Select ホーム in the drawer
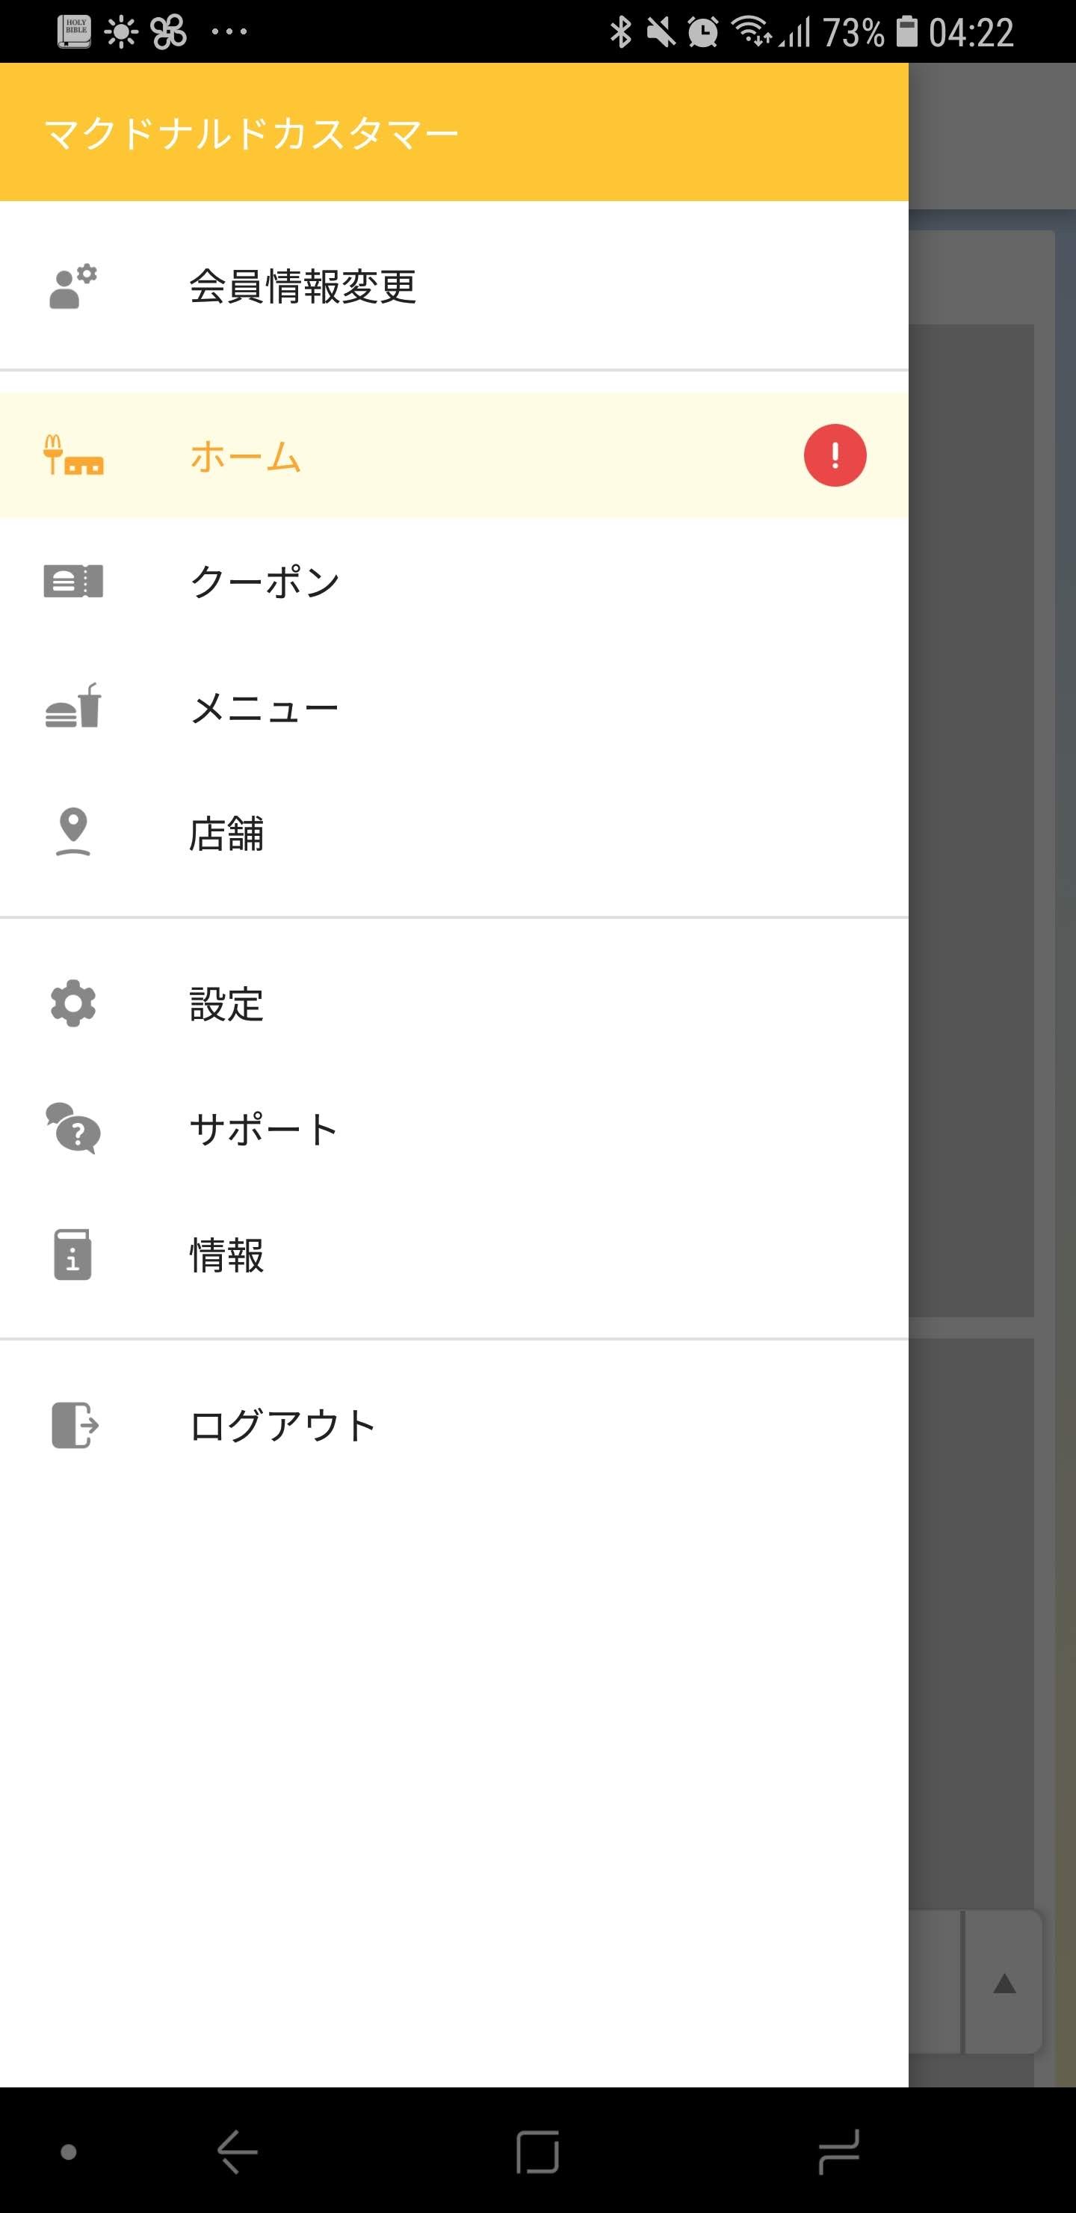 [246, 456]
